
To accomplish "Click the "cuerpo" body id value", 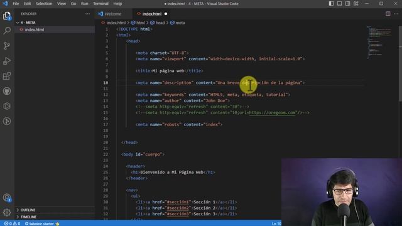I will (x=153, y=154).
